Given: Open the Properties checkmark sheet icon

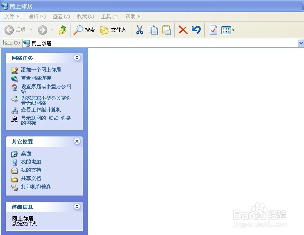Looking at the screenshot, I should click(213, 30).
